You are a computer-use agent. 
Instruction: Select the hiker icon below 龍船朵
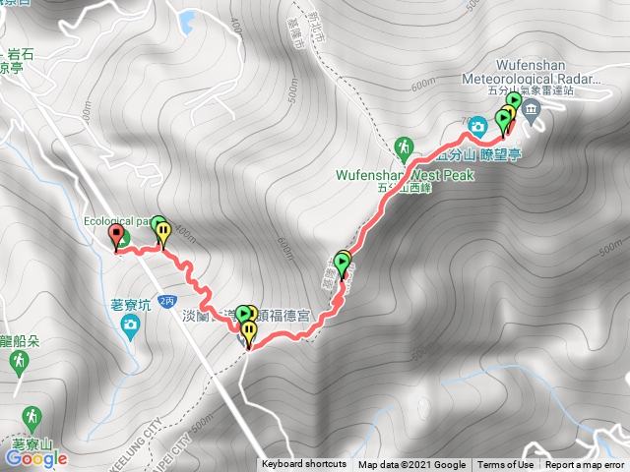(19, 363)
